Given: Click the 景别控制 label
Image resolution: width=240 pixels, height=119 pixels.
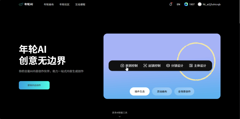Looking at the screenshot, I should pyautogui.click(x=131, y=66).
